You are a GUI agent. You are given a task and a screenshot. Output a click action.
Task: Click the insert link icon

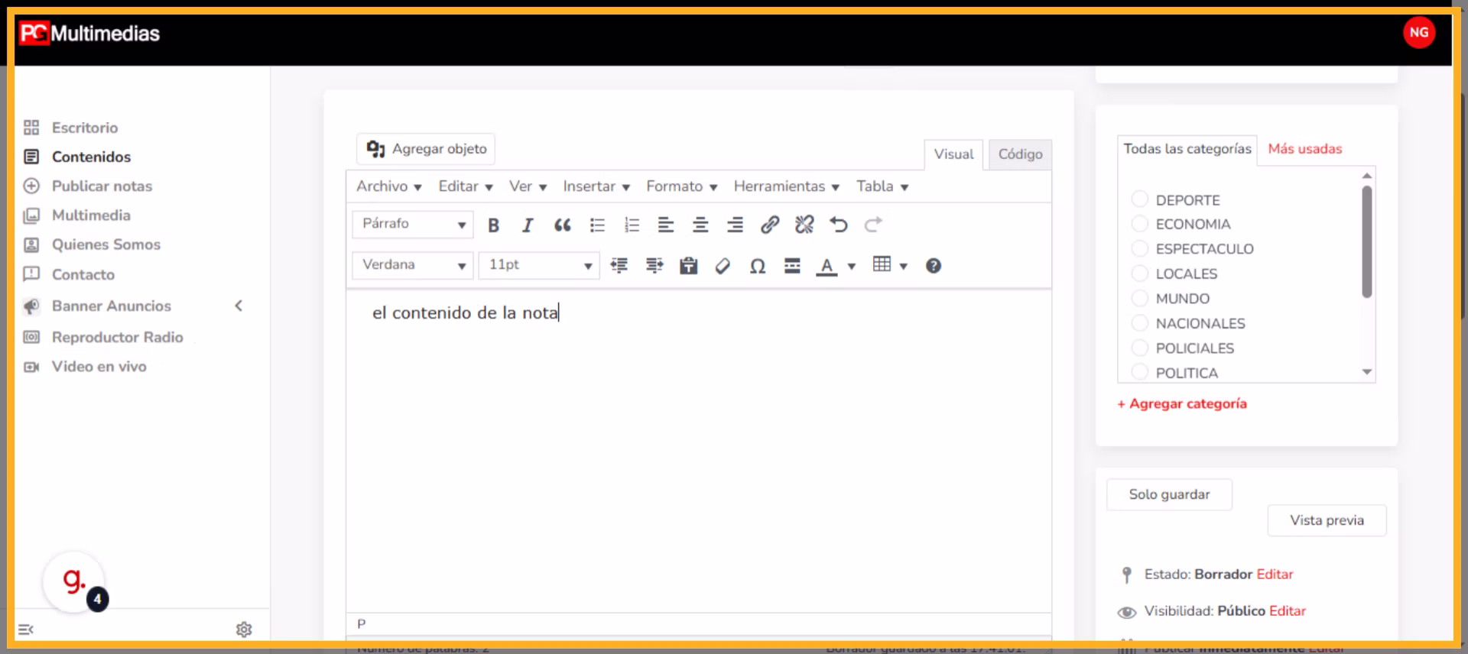click(769, 225)
